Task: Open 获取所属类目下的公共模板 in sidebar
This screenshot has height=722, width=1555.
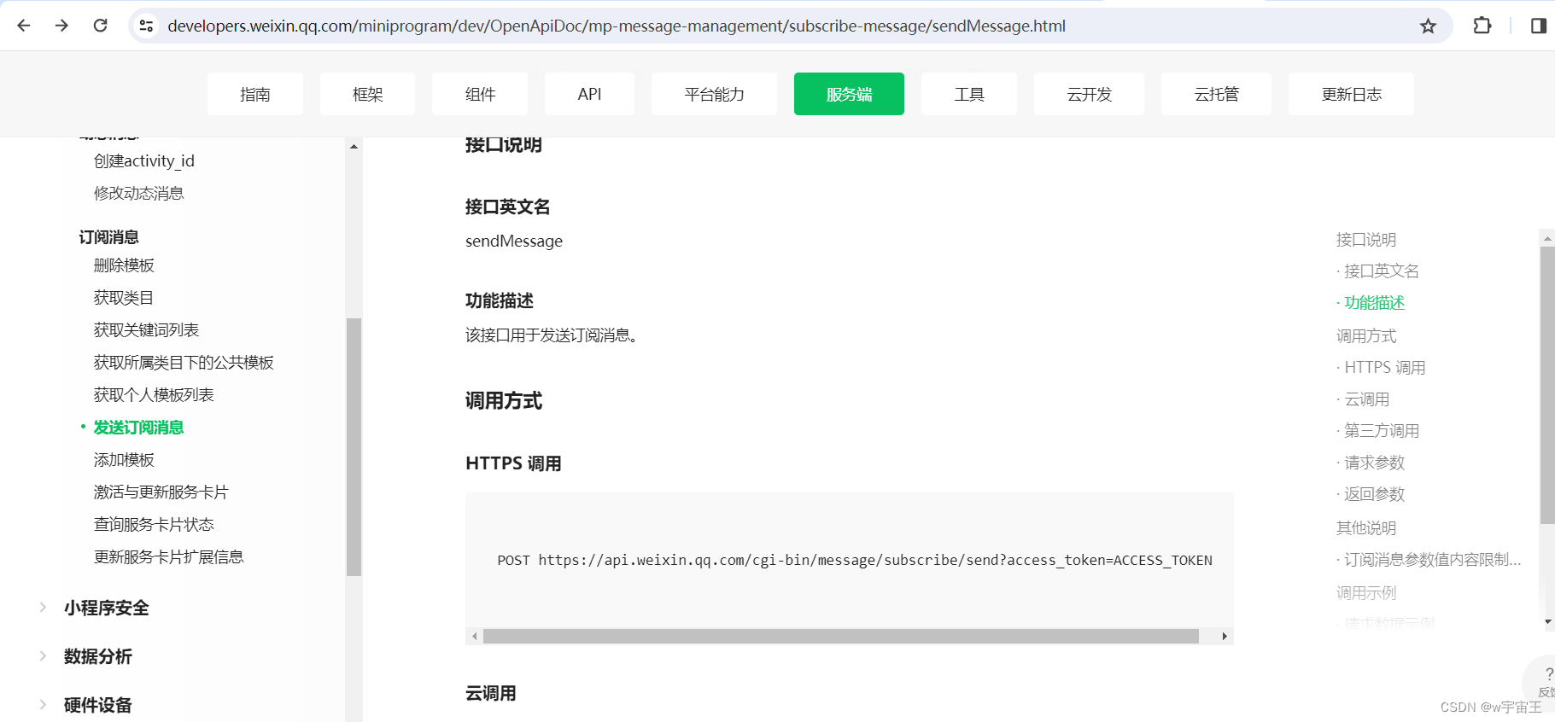Action: [x=184, y=363]
